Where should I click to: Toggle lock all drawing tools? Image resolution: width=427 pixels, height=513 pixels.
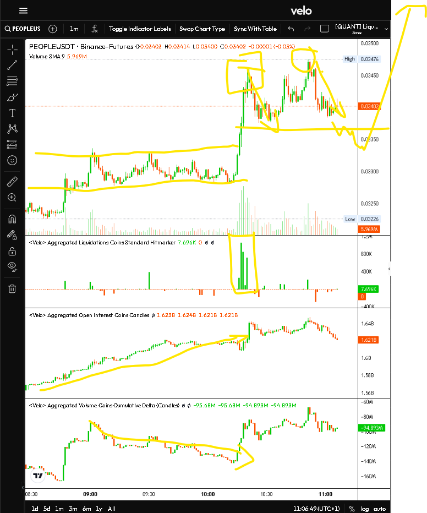click(13, 251)
